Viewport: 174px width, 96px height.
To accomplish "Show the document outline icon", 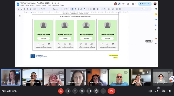I will point(19,16).
